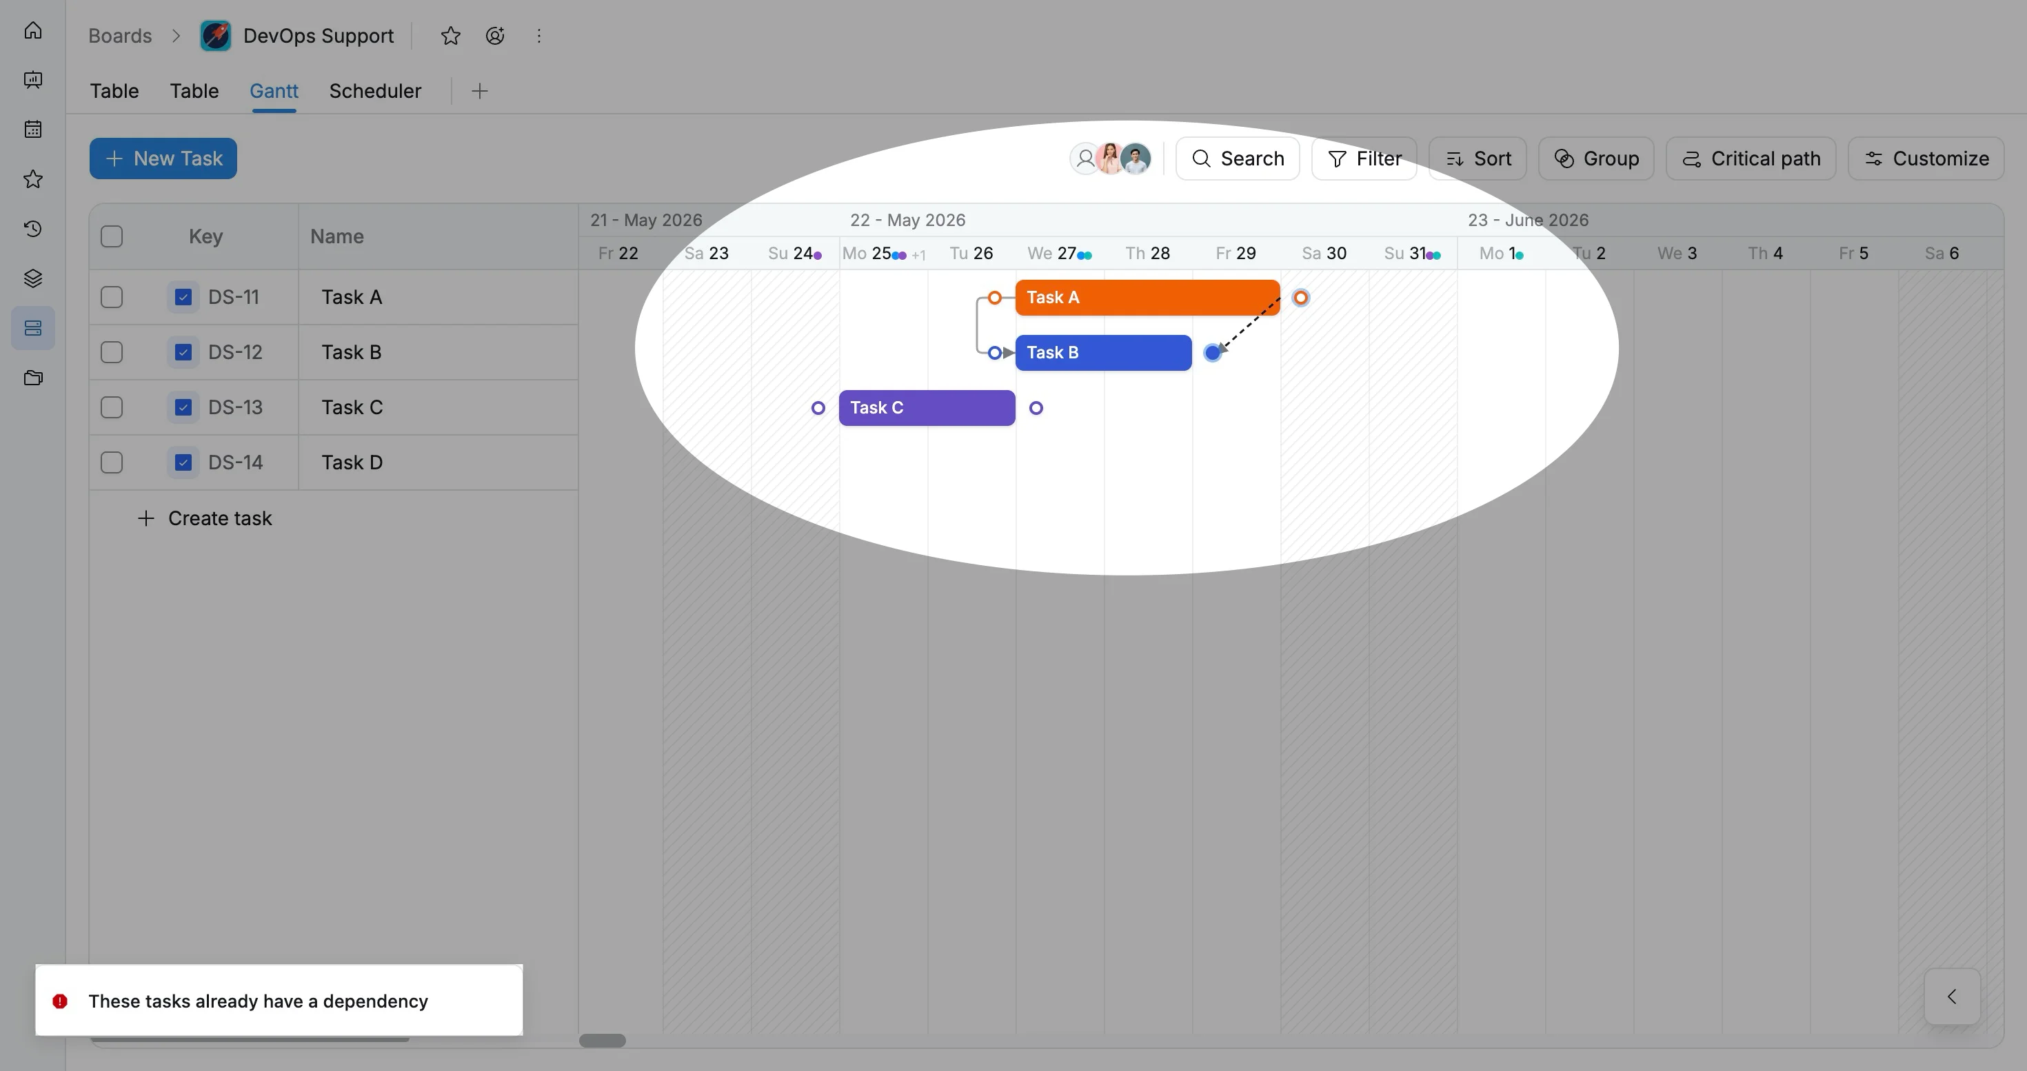Screen dimensions: 2027x1071
Task: Click the horizontal timeline scrollbar thumb
Action: pyautogui.click(x=602, y=1041)
